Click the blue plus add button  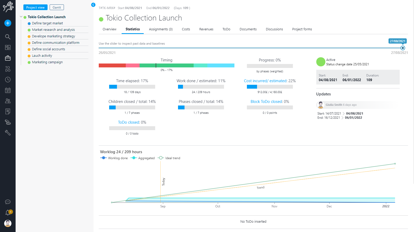tap(8, 23)
